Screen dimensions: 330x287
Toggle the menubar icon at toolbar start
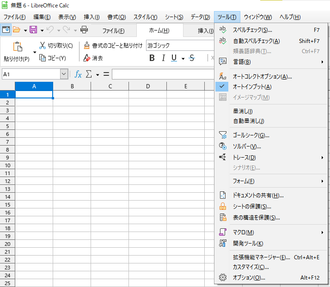(6, 30)
